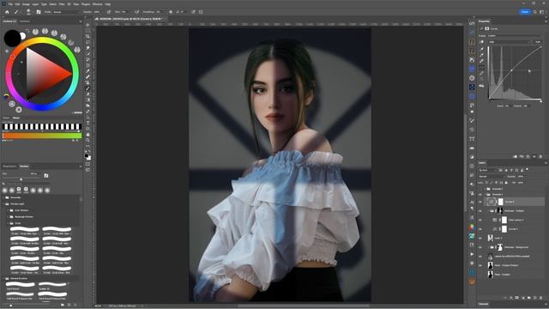
Task: Select the Move tool in the toolbar
Action: pyautogui.click(x=87, y=25)
